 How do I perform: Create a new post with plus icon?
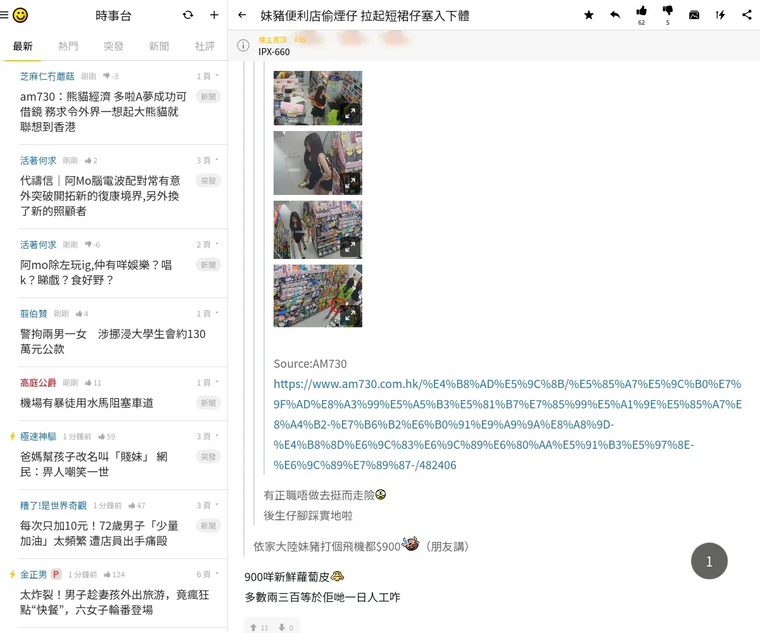214,15
